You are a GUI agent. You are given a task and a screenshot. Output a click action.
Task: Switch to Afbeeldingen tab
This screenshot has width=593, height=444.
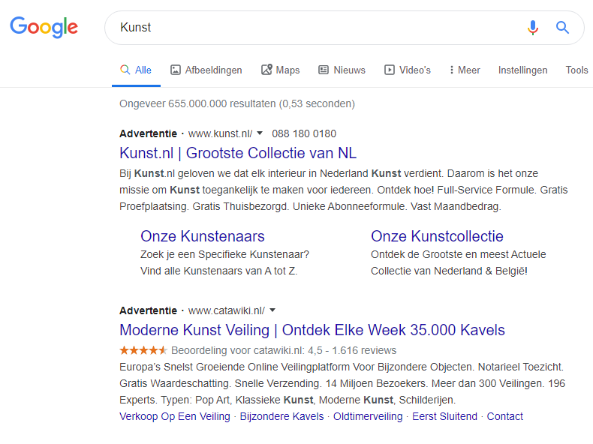pos(206,70)
